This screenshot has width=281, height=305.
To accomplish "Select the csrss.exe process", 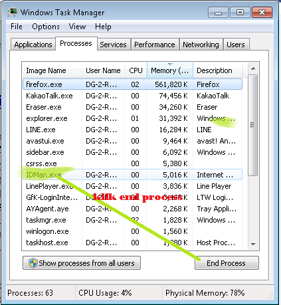I will [132, 163].
